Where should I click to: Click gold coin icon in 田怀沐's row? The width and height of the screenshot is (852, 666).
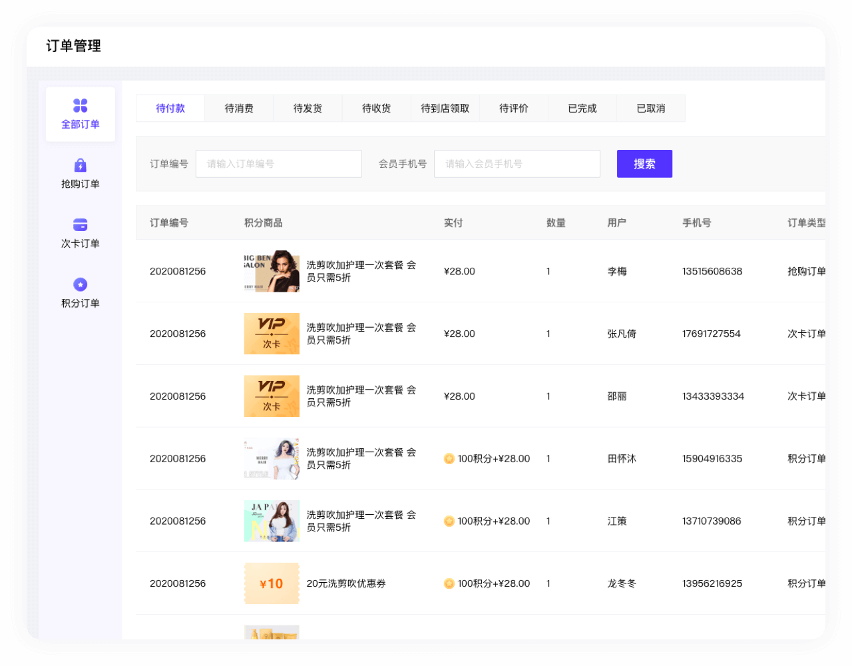449,459
